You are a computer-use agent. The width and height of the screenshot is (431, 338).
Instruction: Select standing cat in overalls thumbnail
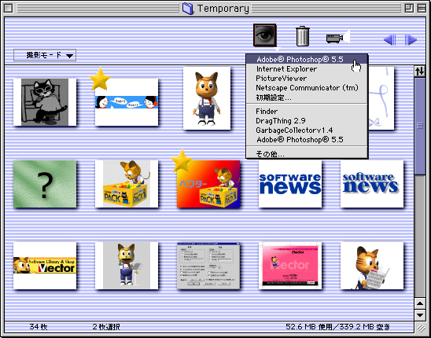[207, 98]
